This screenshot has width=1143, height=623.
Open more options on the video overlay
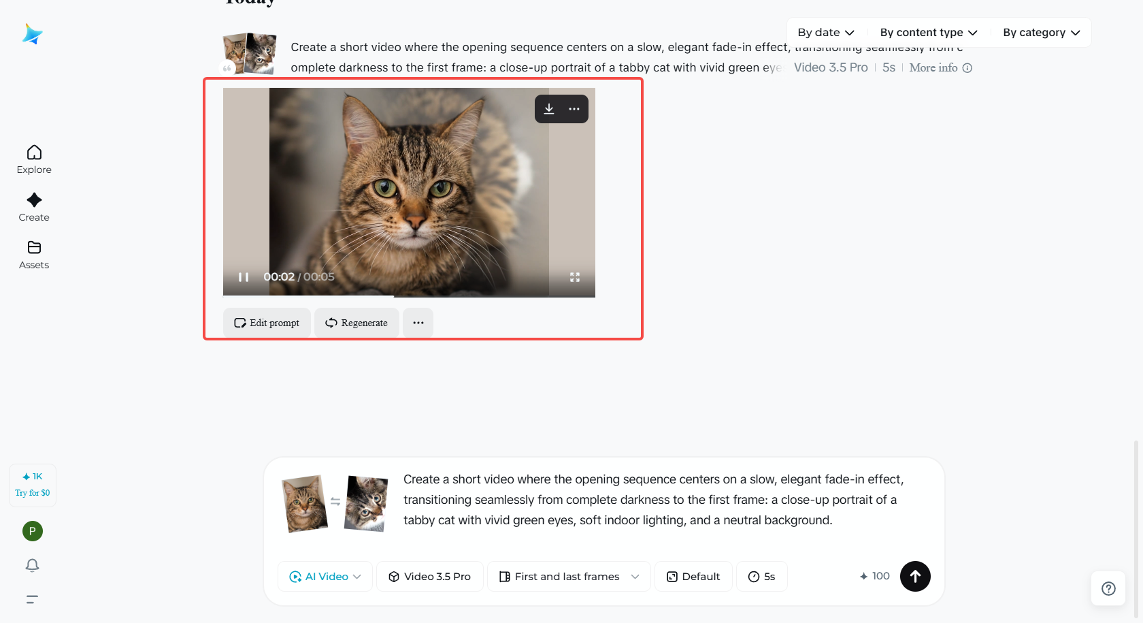point(574,109)
